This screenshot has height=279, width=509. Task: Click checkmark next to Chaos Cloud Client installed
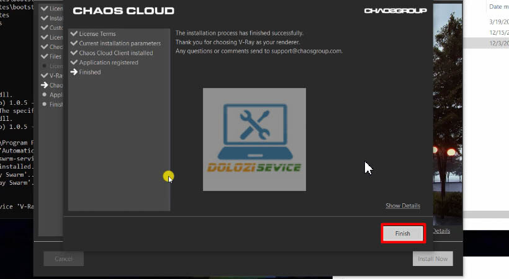(x=74, y=53)
